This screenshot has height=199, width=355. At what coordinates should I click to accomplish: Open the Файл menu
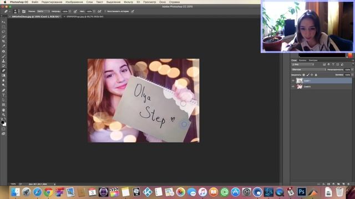coord(35,2)
